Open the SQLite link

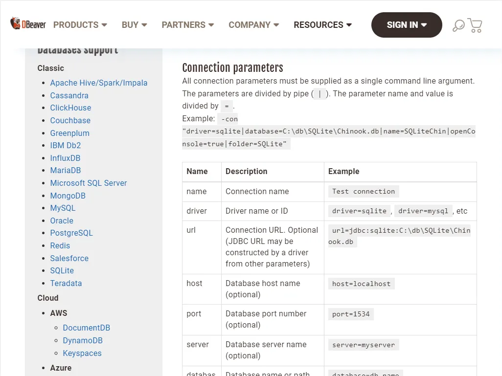coord(62,271)
